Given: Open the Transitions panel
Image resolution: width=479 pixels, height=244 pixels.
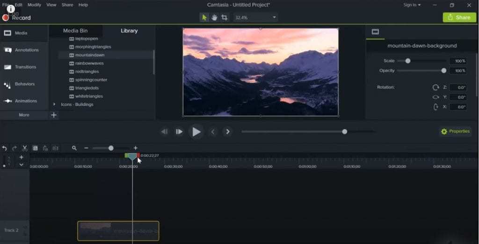Looking at the screenshot, I should (24, 67).
